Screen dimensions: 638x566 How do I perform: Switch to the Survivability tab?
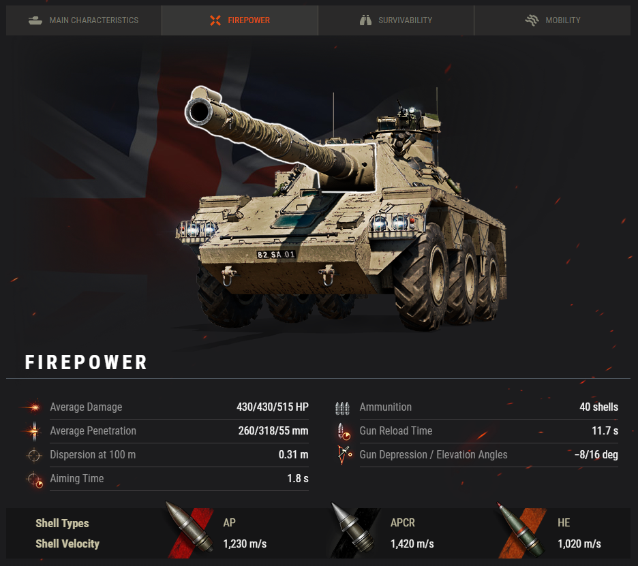[x=396, y=20]
